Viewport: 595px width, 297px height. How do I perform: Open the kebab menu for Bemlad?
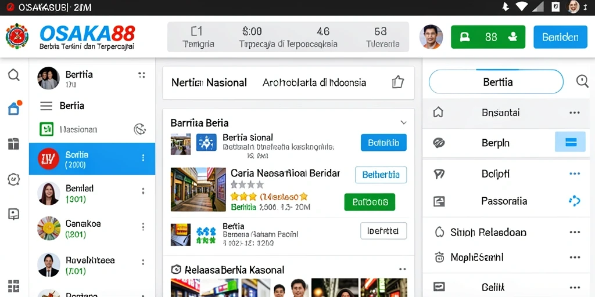tap(143, 191)
